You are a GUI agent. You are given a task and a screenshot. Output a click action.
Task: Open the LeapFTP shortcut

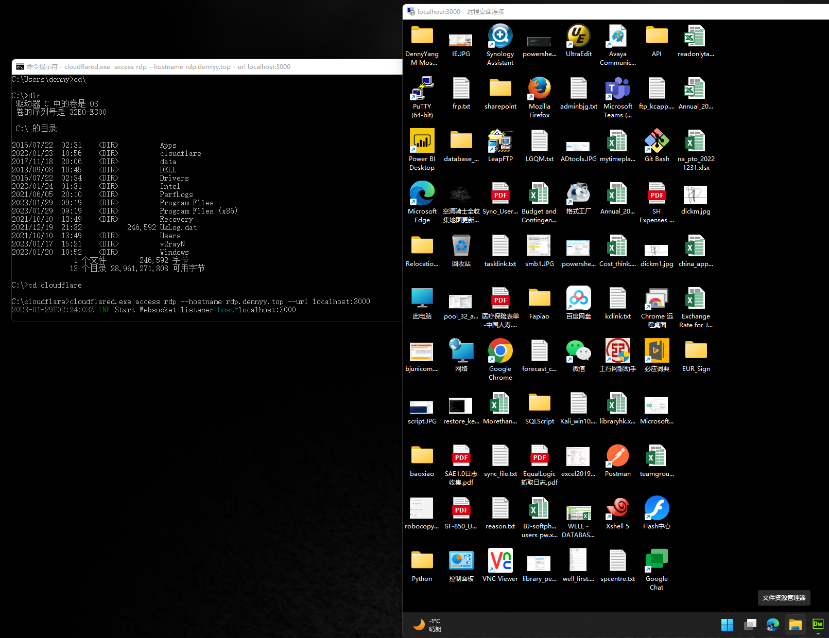[x=500, y=146]
